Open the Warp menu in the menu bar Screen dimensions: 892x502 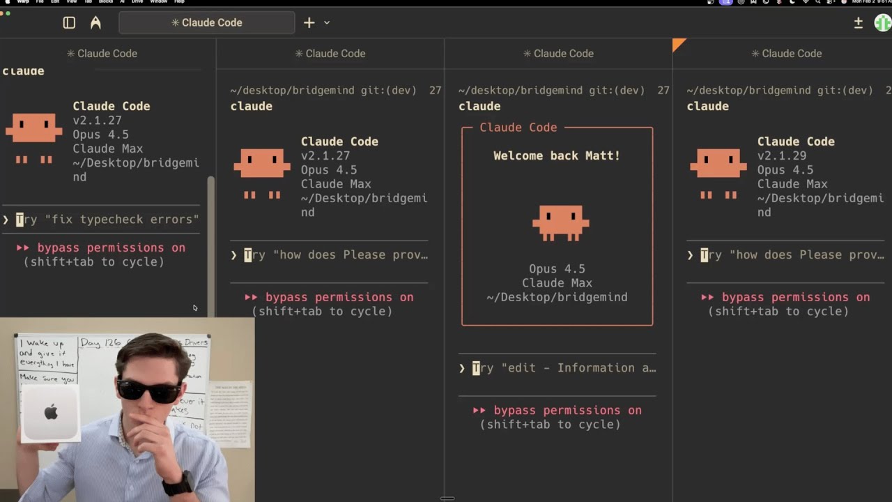coord(23,2)
